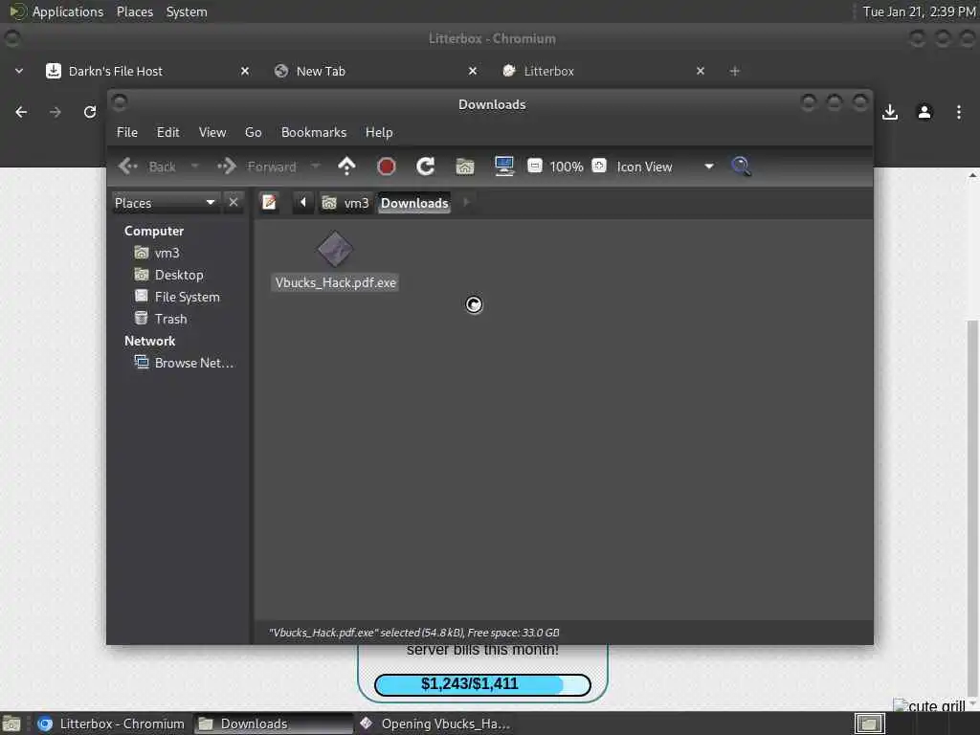Open the Places sidebar selector dropdown
The width and height of the screenshot is (980, 735).
[165, 203]
